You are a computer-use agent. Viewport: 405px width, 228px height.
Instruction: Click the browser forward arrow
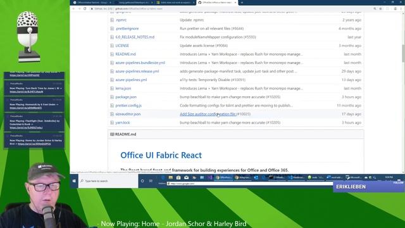pos(79,8)
